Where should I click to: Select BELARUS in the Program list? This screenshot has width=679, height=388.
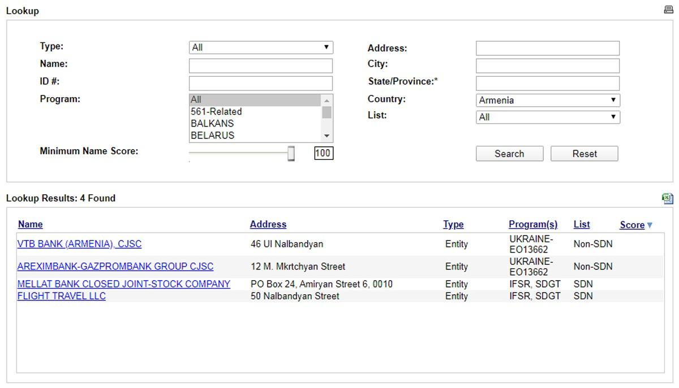pyautogui.click(x=255, y=136)
